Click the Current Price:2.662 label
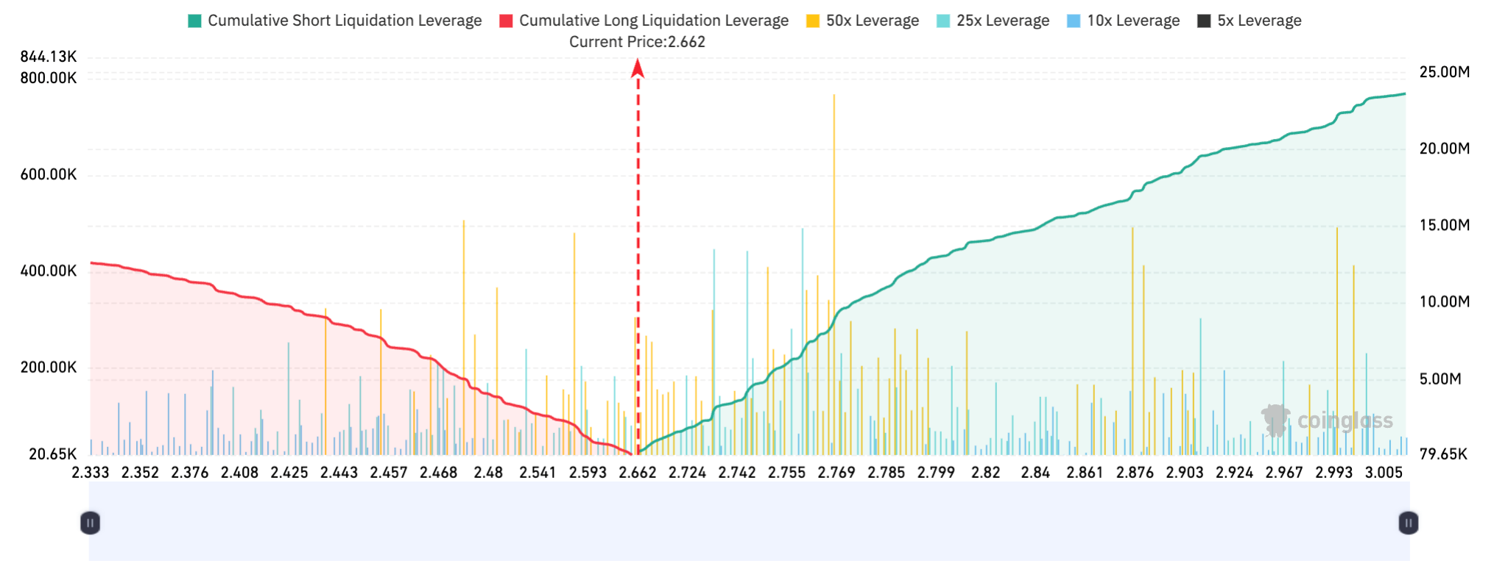Screen dimensions: 1494x572 (x=637, y=42)
